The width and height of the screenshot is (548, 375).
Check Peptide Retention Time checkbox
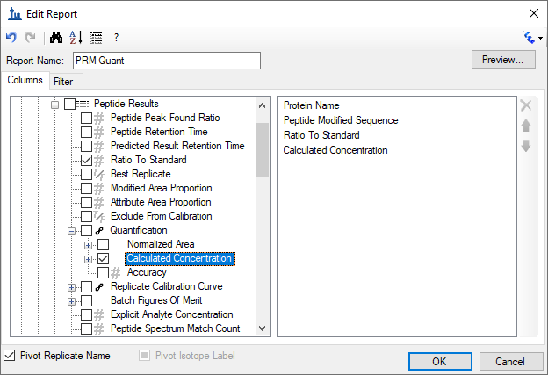point(86,132)
